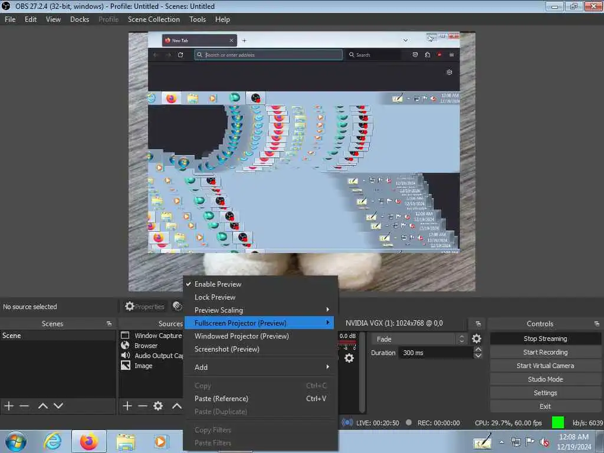
Task: Select Lock Preview in context menu
Action: [x=260, y=297]
